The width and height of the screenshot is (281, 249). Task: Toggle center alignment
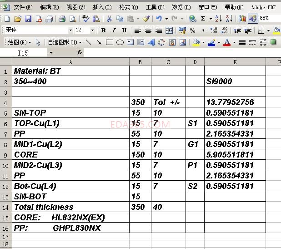pyautogui.click(x=148, y=30)
